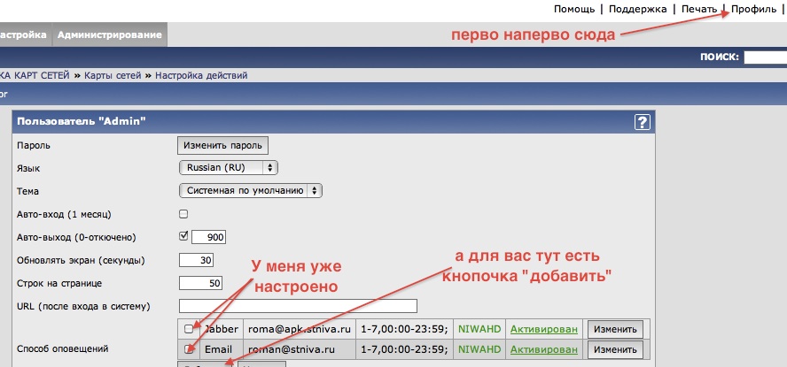Switch to the Администрирование tab
This screenshot has width=787, height=367.
[x=109, y=35]
